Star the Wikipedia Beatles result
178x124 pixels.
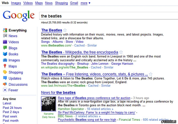tap(121, 52)
